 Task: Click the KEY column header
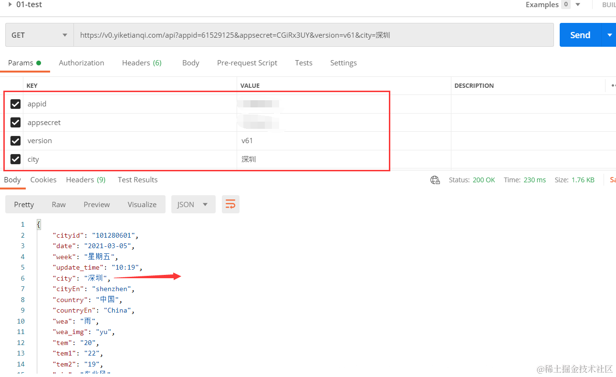point(32,86)
